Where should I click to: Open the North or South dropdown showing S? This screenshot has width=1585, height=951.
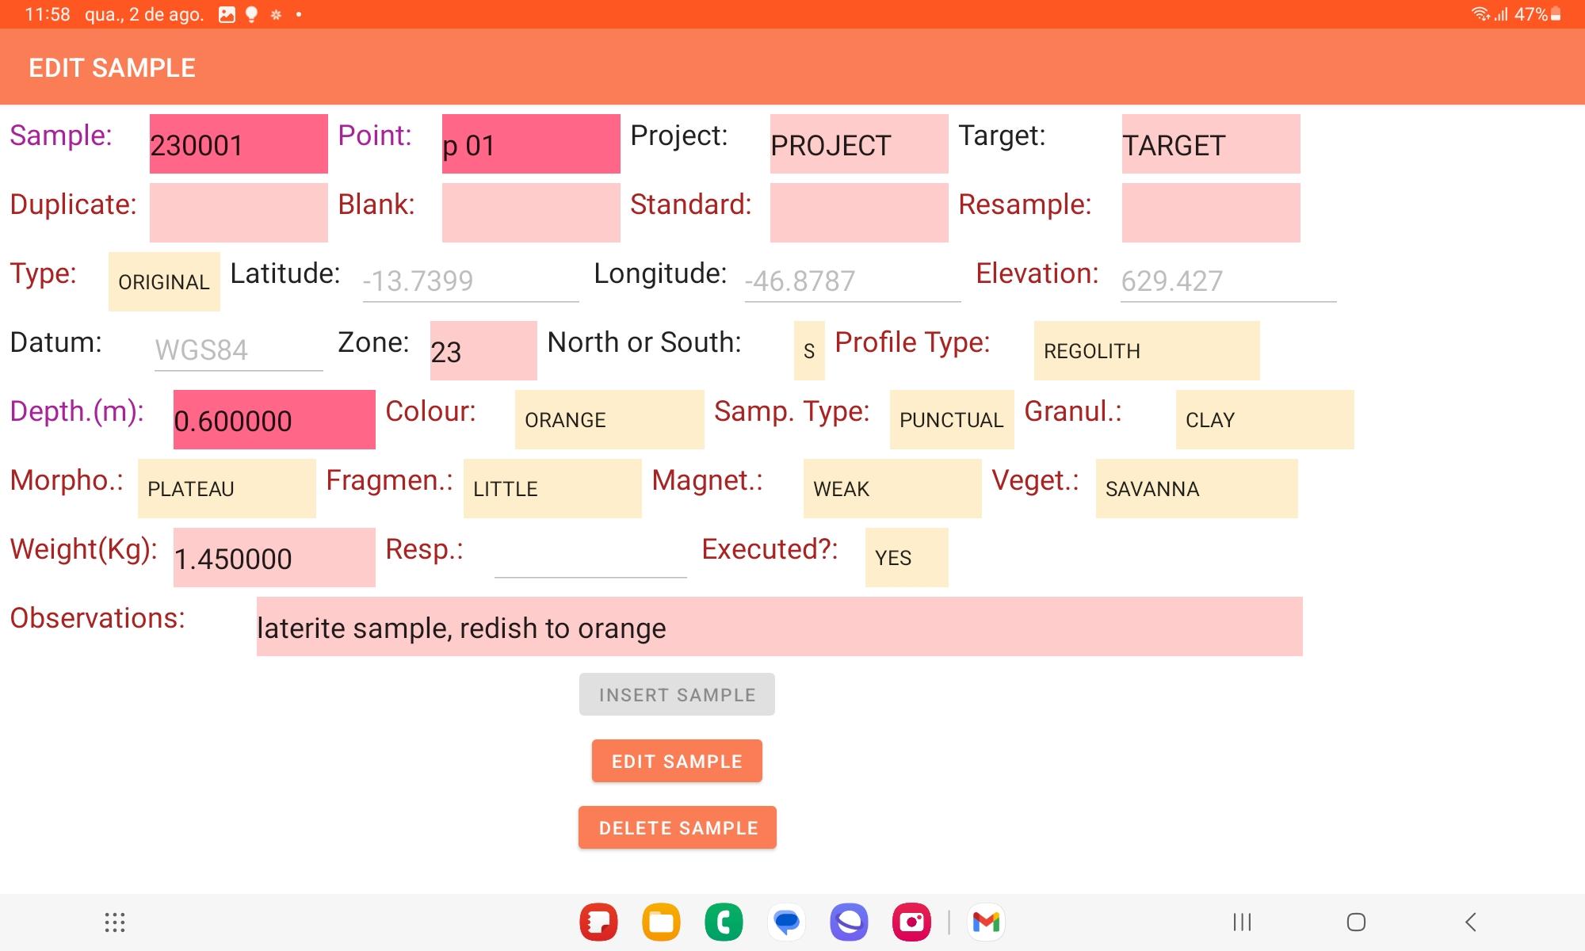(809, 350)
